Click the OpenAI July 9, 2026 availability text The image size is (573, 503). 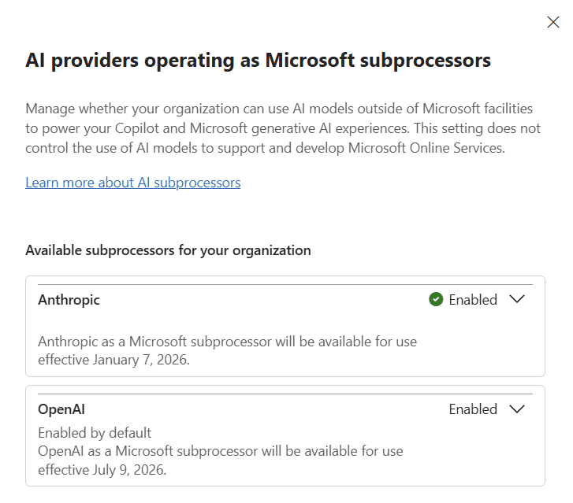[x=221, y=460]
